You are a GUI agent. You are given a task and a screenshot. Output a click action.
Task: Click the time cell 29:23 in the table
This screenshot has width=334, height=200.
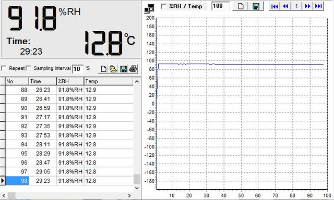coord(43,181)
